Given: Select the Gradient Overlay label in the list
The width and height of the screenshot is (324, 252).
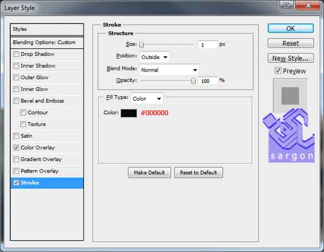Looking at the screenshot, I should (x=41, y=160).
